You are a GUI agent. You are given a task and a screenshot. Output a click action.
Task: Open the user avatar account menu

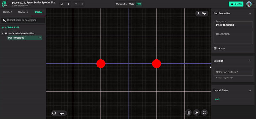click(x=249, y=4)
